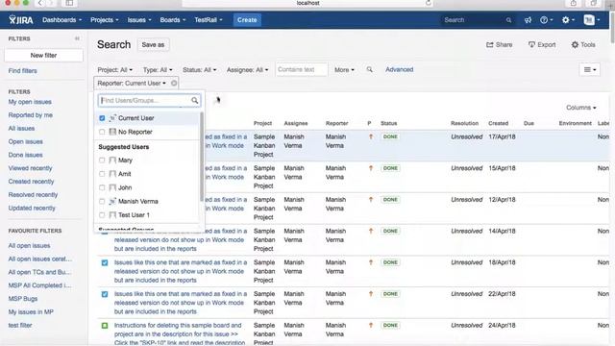Check the Mary user checkbox
This screenshot has height=346, width=615.
(102, 161)
